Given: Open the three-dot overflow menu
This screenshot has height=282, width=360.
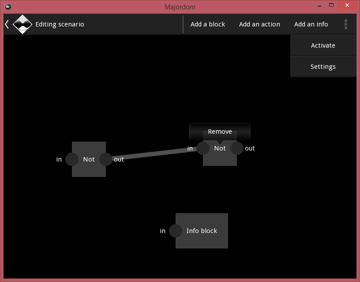Looking at the screenshot, I should pyautogui.click(x=345, y=24).
